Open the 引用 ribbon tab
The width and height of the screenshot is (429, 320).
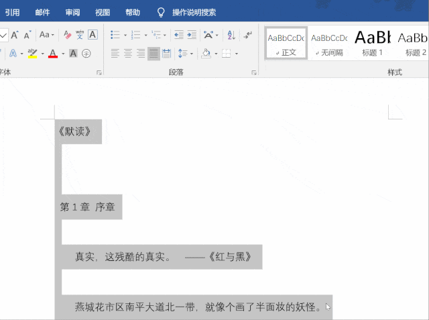(13, 12)
